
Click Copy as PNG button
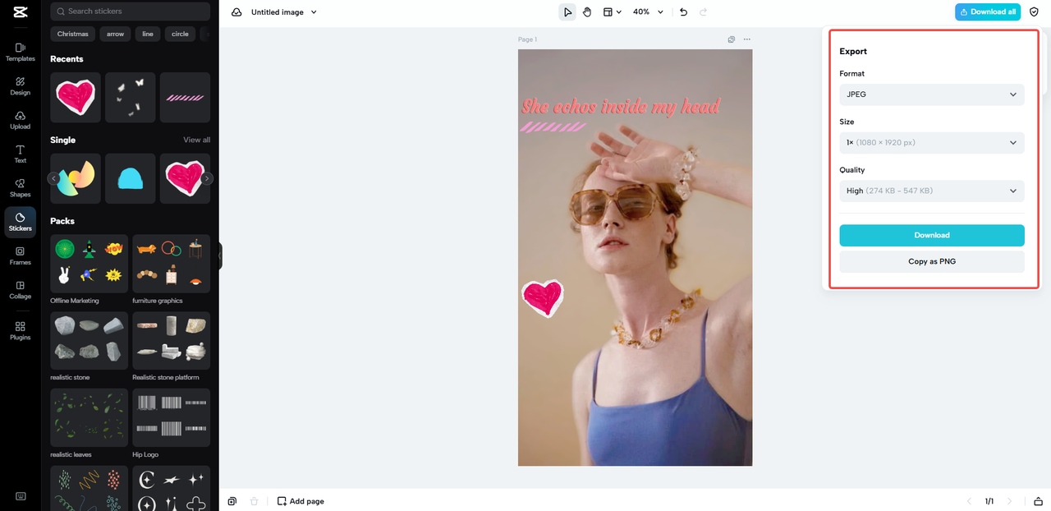click(x=932, y=261)
